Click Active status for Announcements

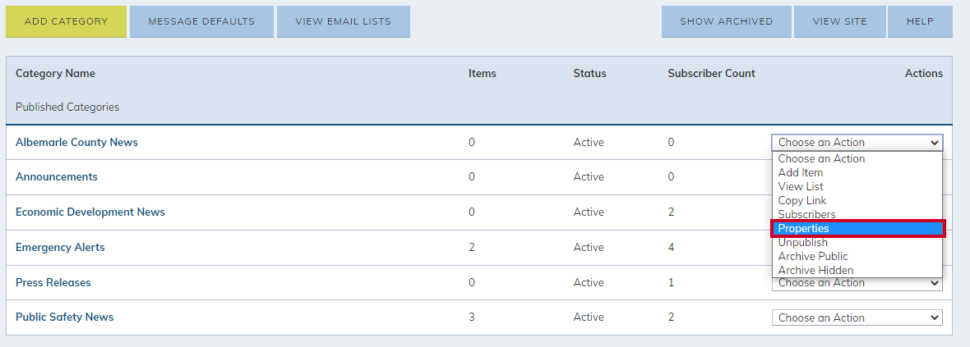[x=589, y=176]
